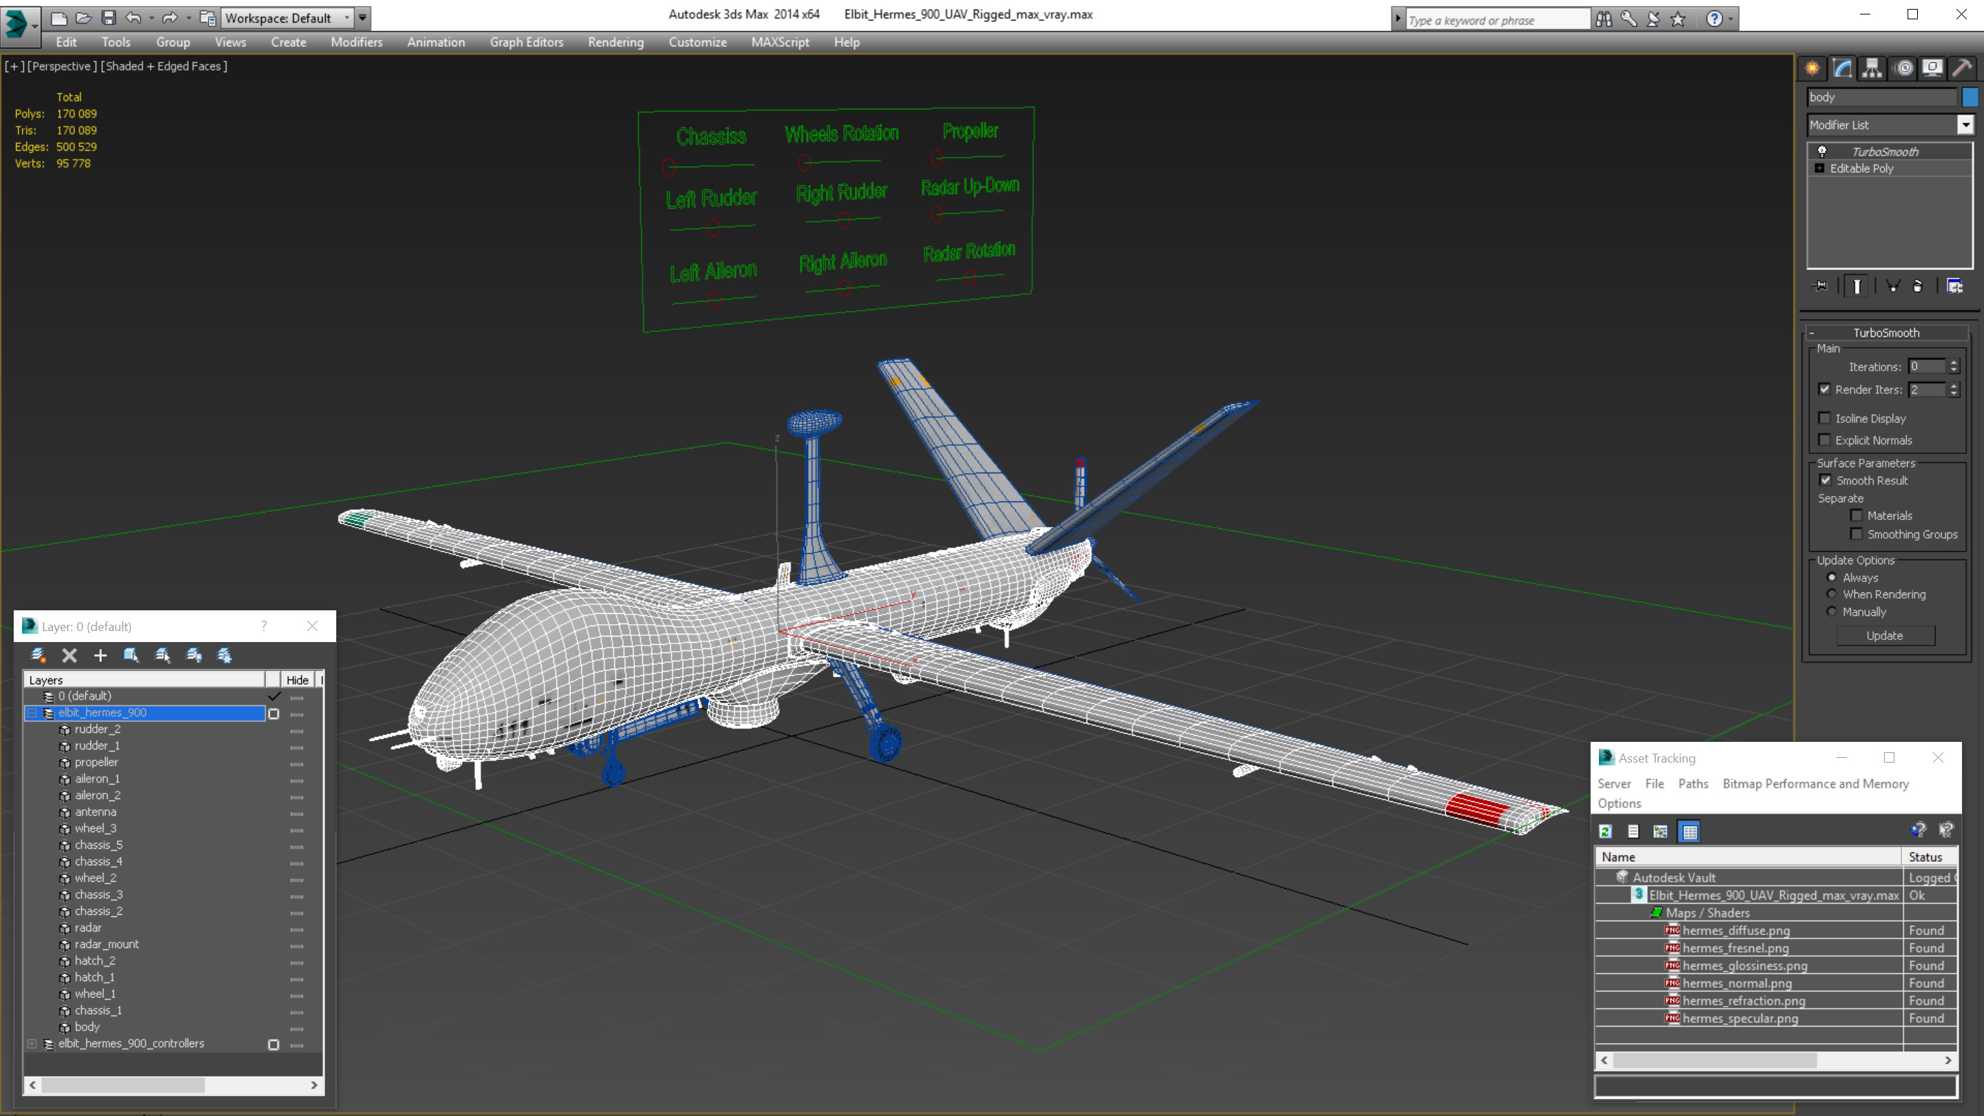Click Add Selected Objects plus icon
The width and height of the screenshot is (1984, 1116).
100,654
